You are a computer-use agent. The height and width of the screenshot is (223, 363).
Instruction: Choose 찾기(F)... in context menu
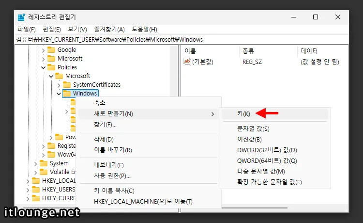point(149,125)
